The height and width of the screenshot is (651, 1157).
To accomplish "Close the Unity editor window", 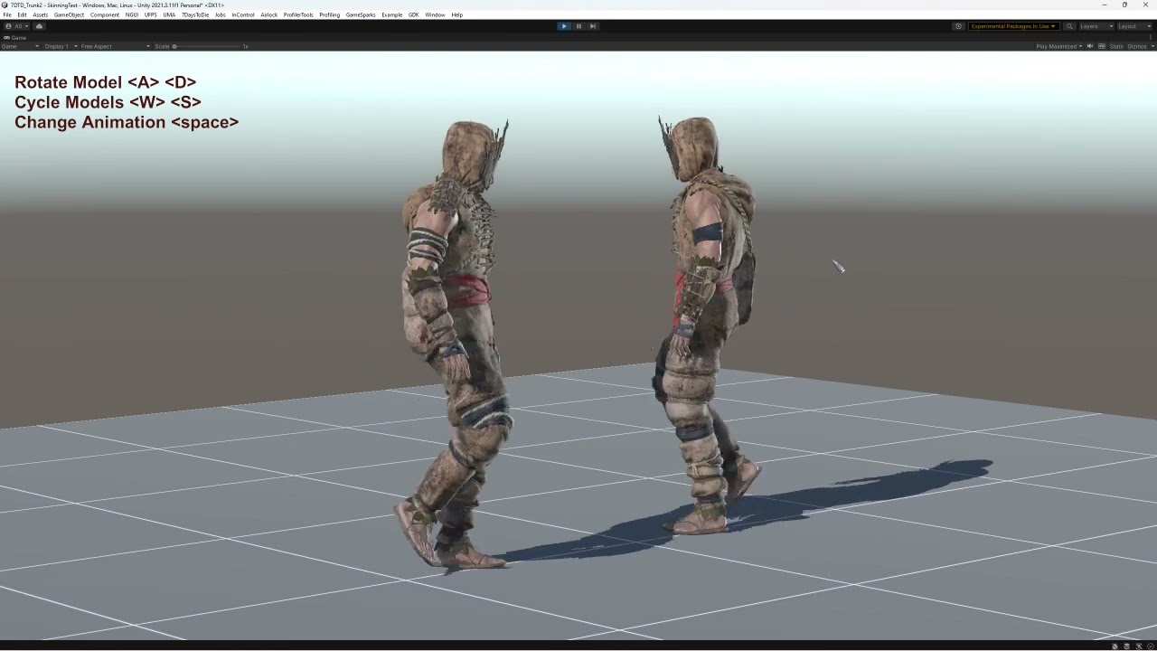I will 1145,5.
